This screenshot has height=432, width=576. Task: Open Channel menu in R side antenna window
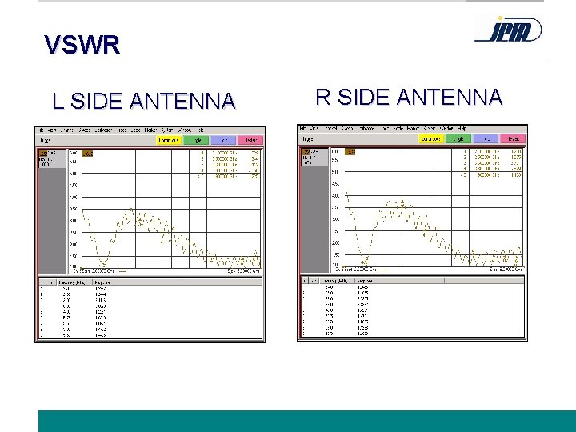pos(330,129)
